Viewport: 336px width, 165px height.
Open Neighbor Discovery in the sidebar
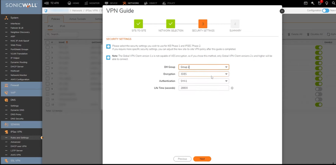pos(20,32)
